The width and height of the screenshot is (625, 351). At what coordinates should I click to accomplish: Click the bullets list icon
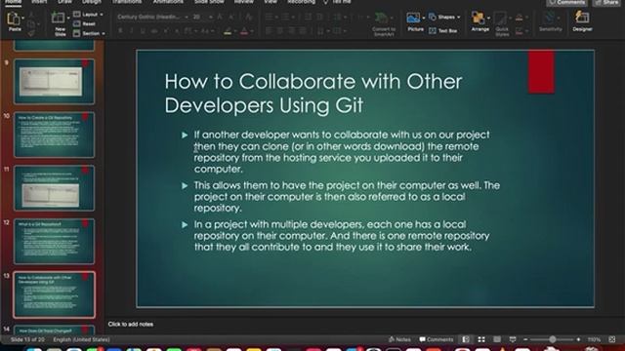270,18
